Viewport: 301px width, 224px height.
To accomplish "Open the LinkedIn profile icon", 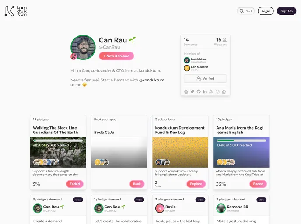I will [x=205, y=91].
